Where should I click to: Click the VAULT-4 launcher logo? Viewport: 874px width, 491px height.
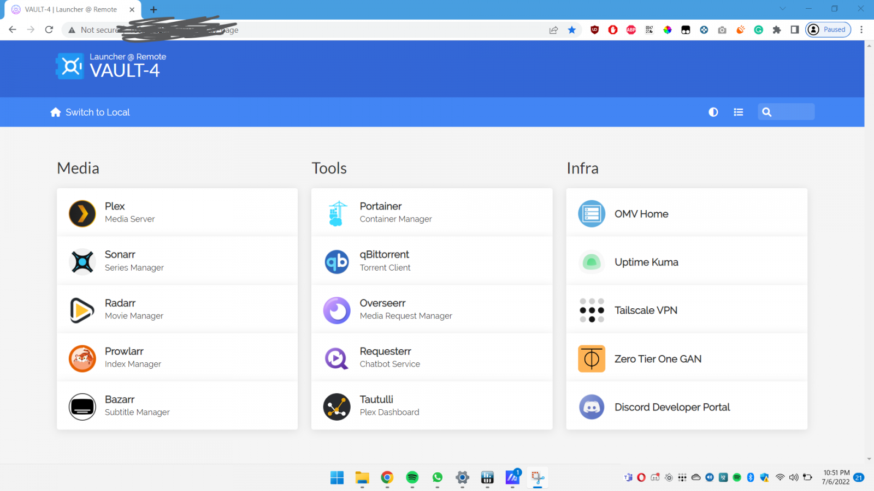70,66
